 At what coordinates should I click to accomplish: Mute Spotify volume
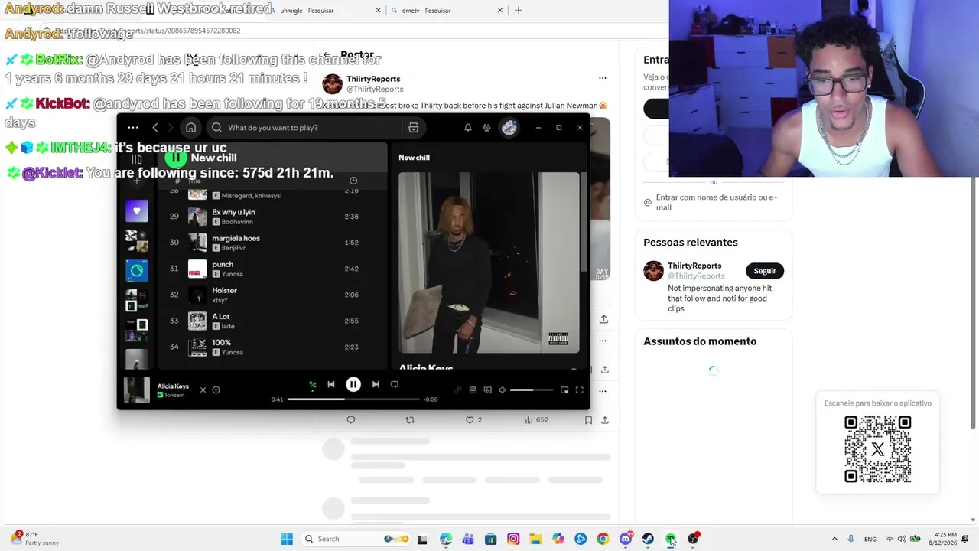(x=503, y=390)
